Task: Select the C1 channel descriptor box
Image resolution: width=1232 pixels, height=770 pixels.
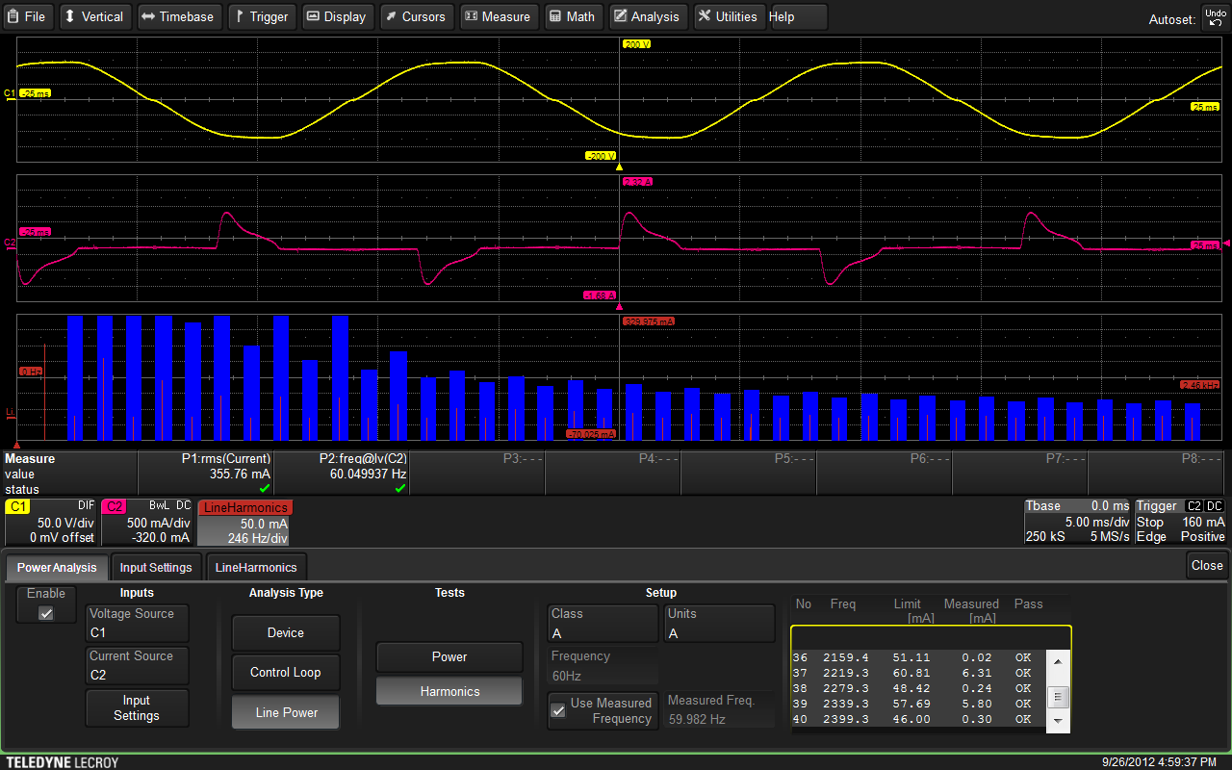Action: tap(50, 523)
